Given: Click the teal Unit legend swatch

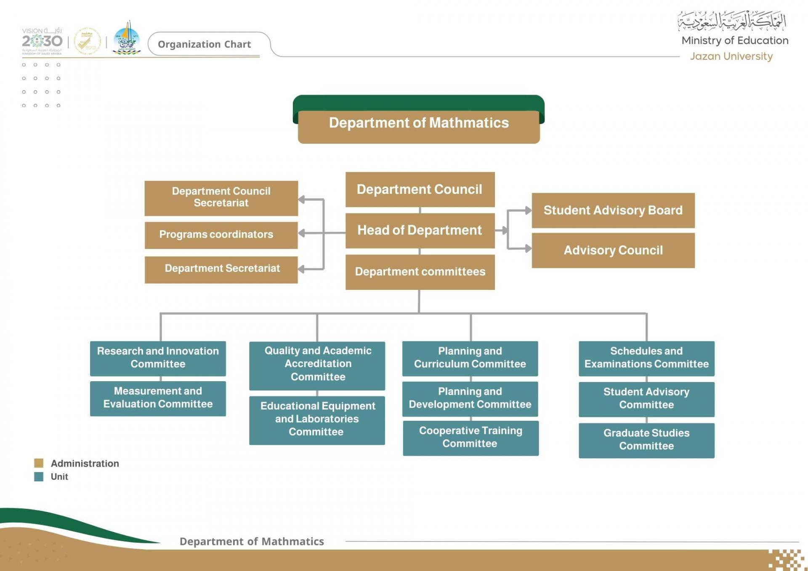Looking at the screenshot, I should pyautogui.click(x=39, y=476).
